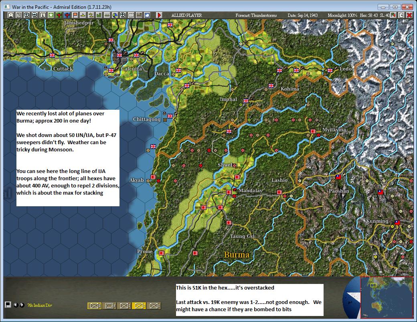Click the crosshair target toolbar icon
The width and height of the screenshot is (417, 322).
tap(123, 15)
